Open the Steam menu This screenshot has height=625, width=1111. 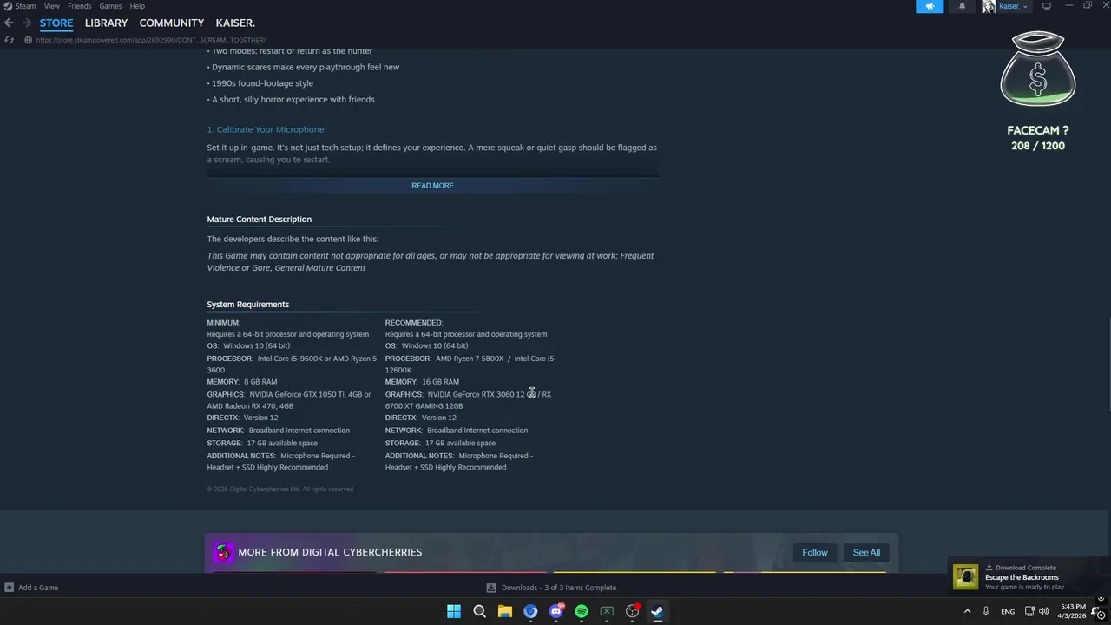pos(26,6)
